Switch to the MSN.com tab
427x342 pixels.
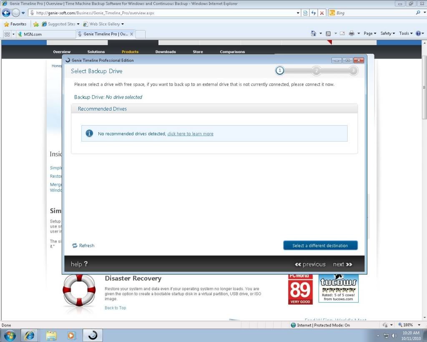coord(46,34)
